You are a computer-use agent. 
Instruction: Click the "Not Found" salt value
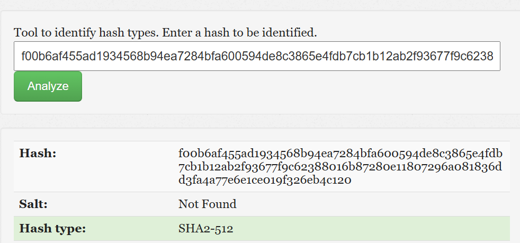(x=208, y=204)
